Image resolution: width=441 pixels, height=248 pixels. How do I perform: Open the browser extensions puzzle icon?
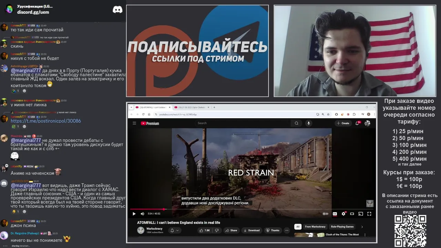coord(354,114)
